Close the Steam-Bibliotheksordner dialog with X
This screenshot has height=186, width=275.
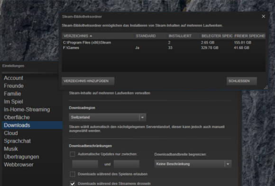[x=263, y=17]
